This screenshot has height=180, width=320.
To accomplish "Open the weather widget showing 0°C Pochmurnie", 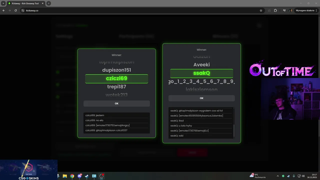I will click(x=257, y=176).
